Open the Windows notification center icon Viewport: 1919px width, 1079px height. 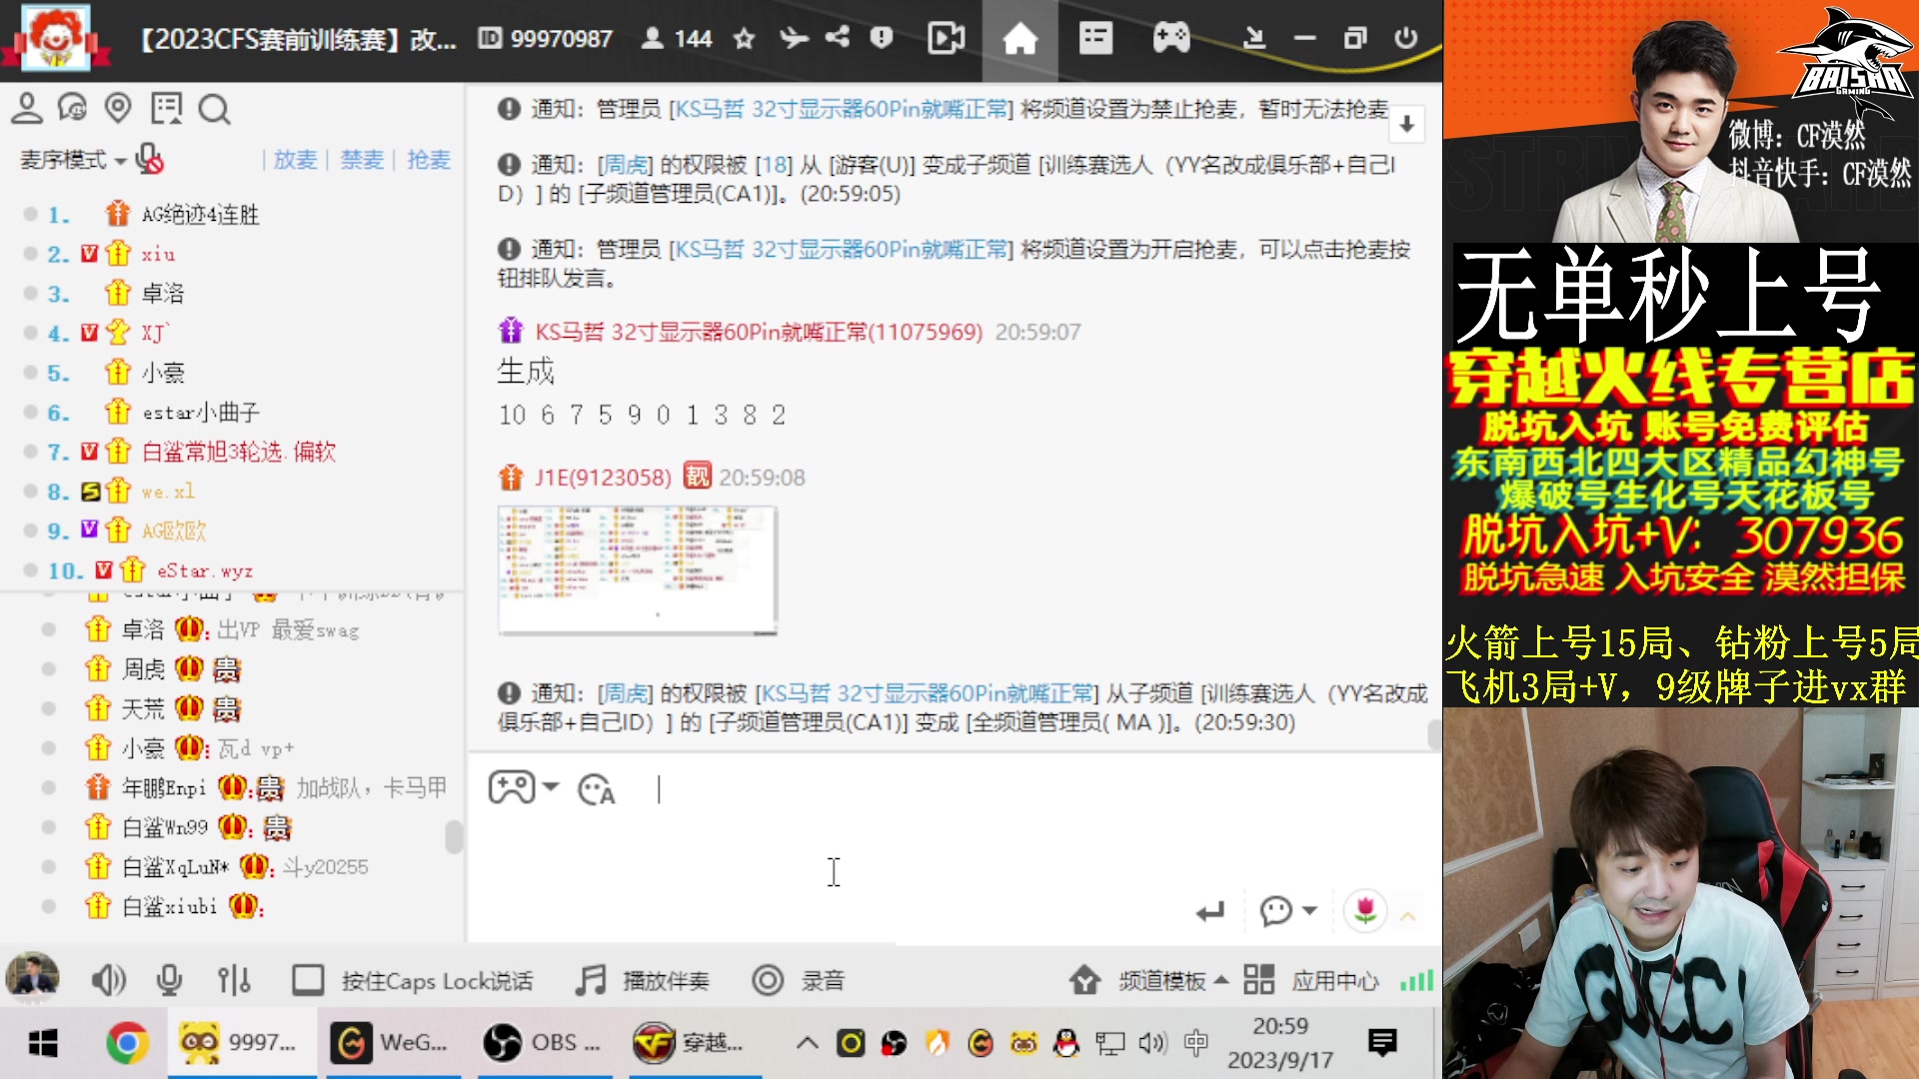(x=1383, y=1044)
